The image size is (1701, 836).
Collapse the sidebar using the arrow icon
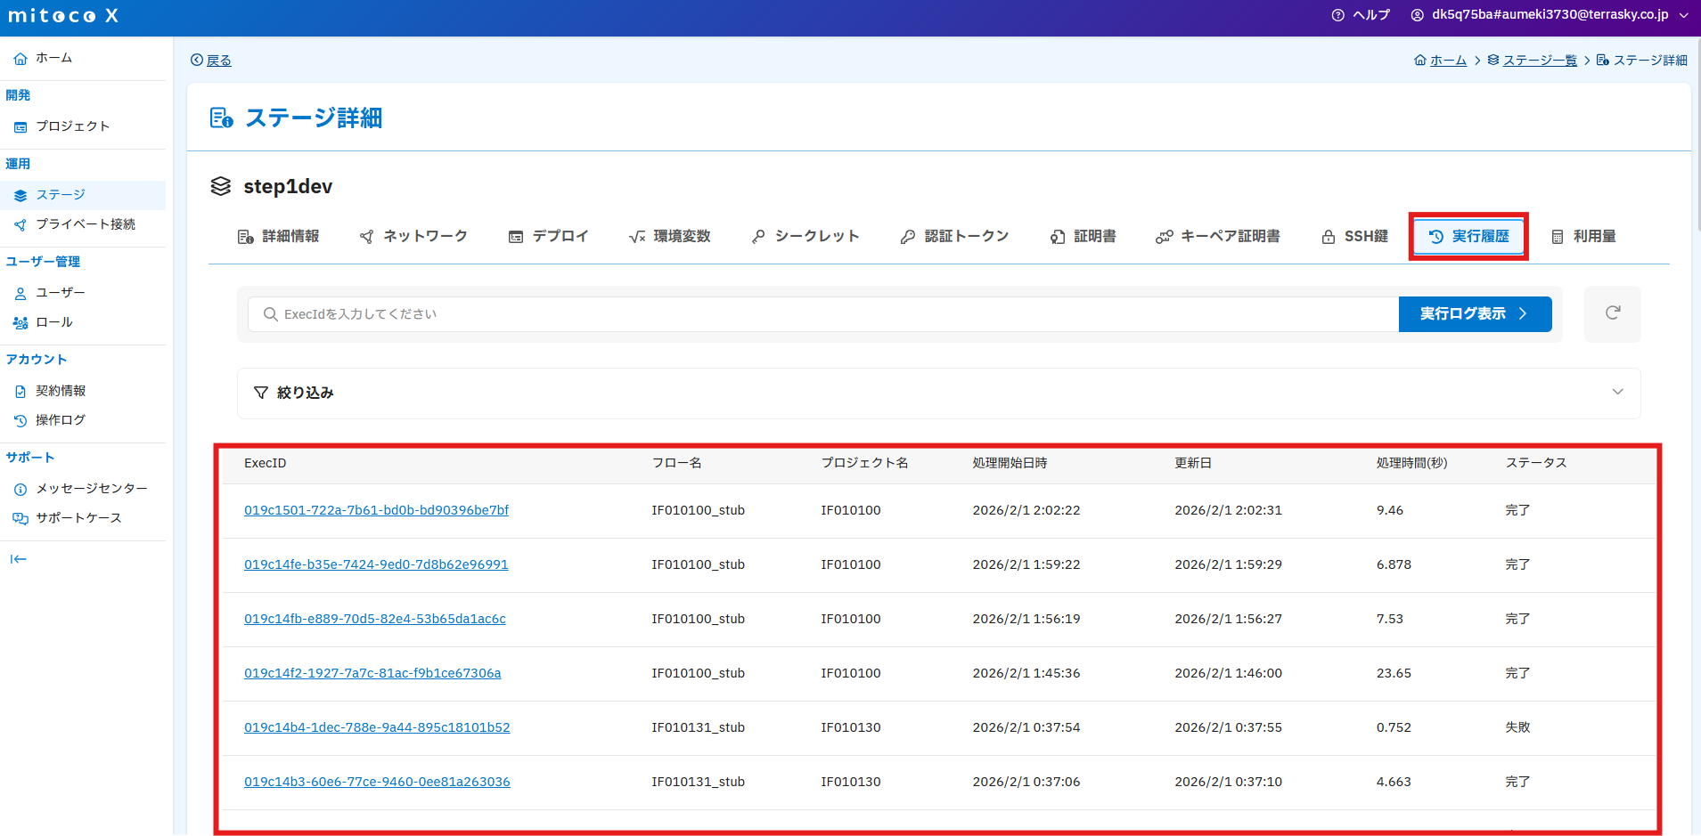tap(18, 559)
